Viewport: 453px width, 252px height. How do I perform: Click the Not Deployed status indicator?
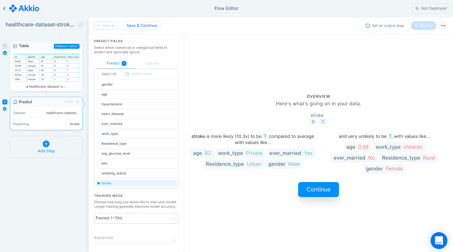(431, 8)
